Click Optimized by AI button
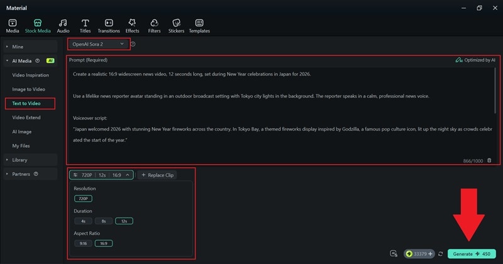The image size is (503, 264). (475, 60)
